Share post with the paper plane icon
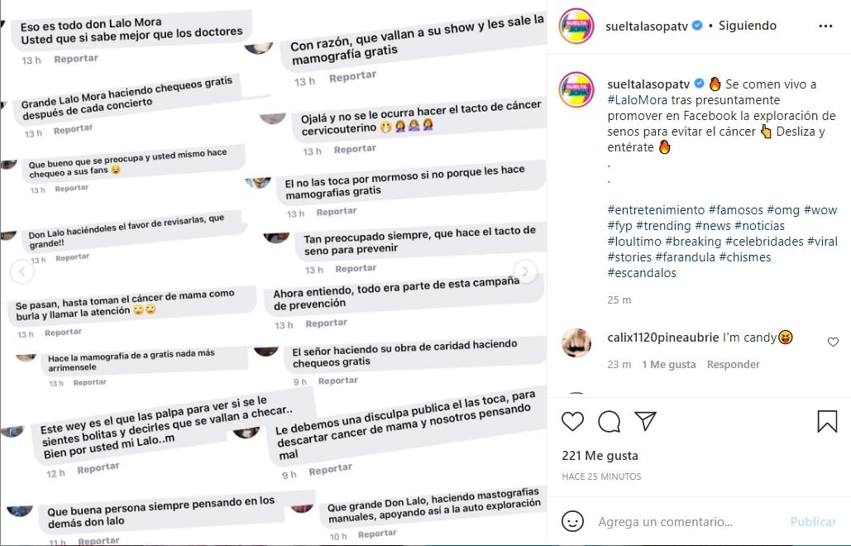This screenshot has width=851, height=546. click(x=646, y=421)
